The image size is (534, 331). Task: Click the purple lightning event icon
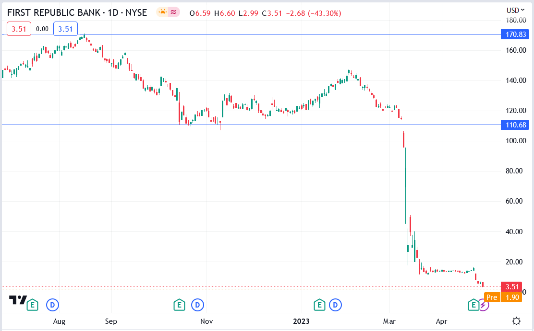pos(483,305)
